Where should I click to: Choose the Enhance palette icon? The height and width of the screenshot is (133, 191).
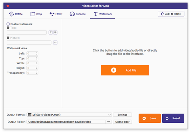[x=72, y=14]
